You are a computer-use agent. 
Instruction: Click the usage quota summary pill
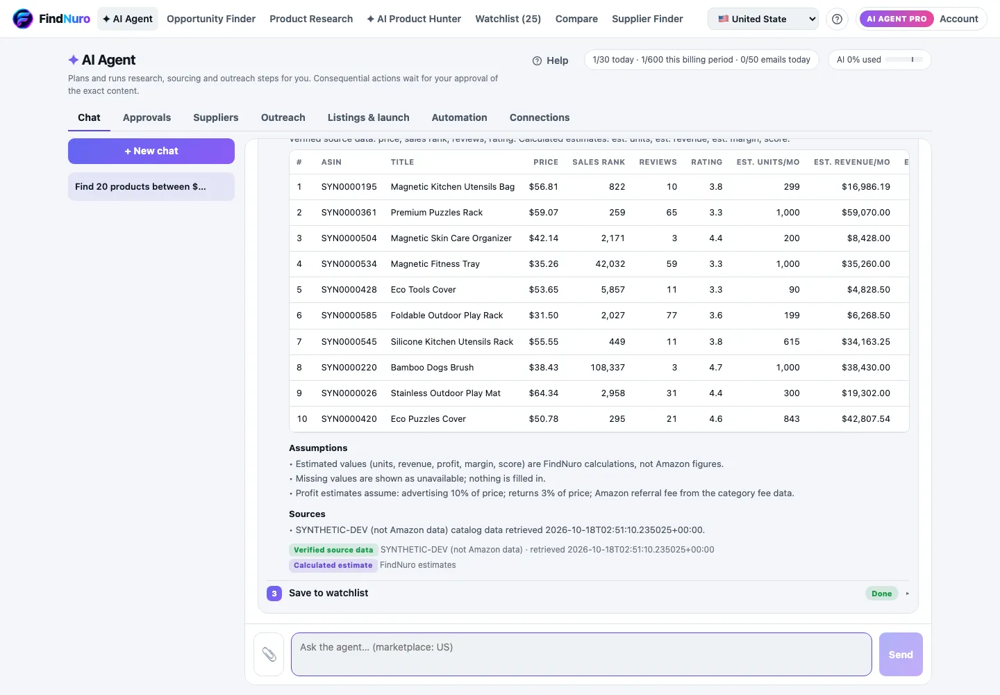click(701, 60)
